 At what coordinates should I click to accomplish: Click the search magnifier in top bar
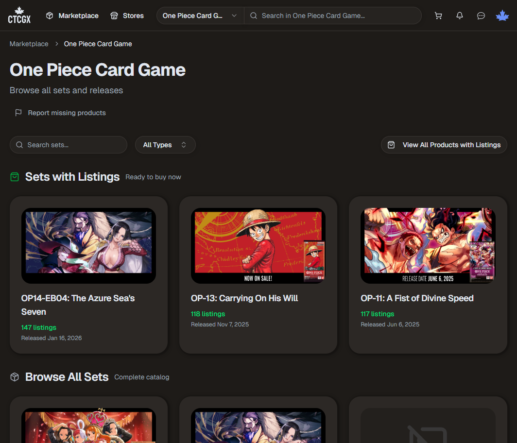[x=253, y=16]
